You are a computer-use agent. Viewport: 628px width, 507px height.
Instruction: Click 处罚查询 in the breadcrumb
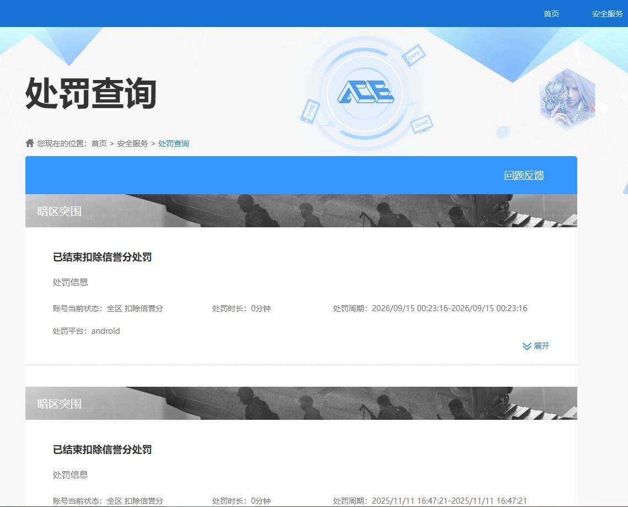click(173, 143)
